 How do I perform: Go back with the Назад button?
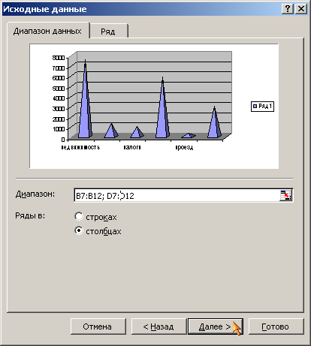(159, 326)
